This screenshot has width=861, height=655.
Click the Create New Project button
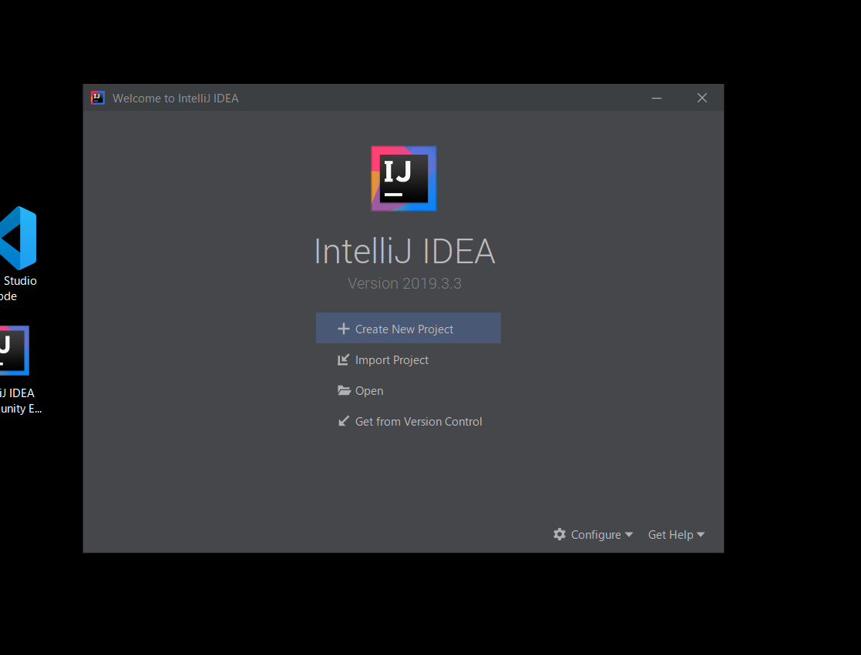pos(408,329)
